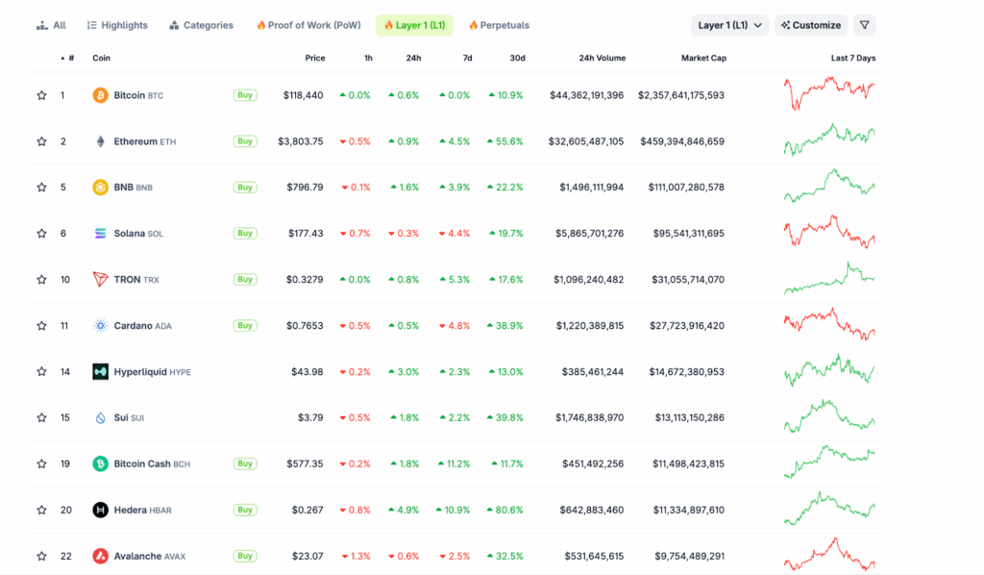This screenshot has height=575, width=984.
Task: Sort by 1h change column
Action: [x=368, y=58]
